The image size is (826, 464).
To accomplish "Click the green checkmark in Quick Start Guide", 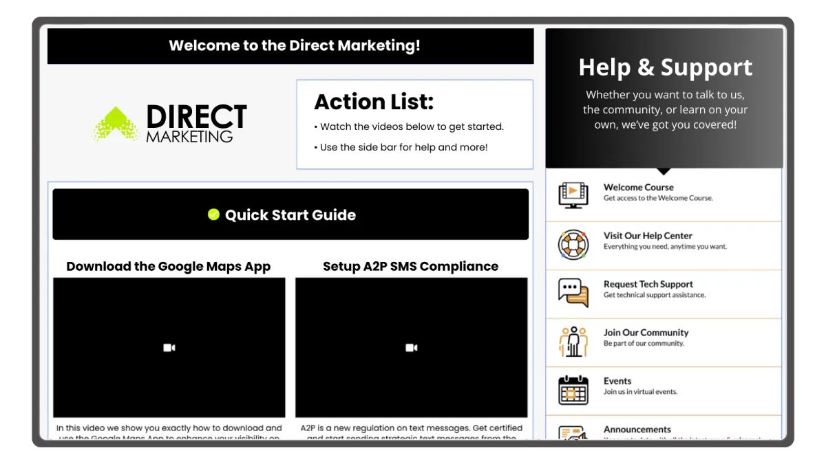I will [213, 214].
